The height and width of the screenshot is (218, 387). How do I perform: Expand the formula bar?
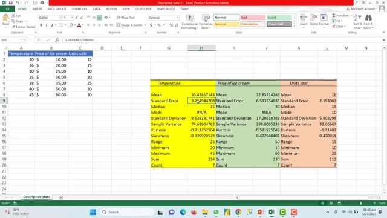384,40
